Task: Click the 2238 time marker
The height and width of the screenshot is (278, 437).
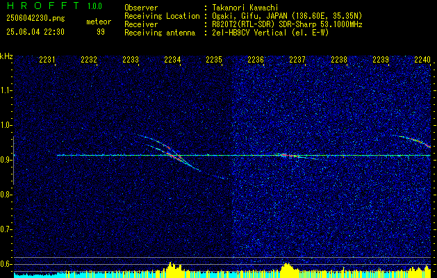Action: coord(339,60)
